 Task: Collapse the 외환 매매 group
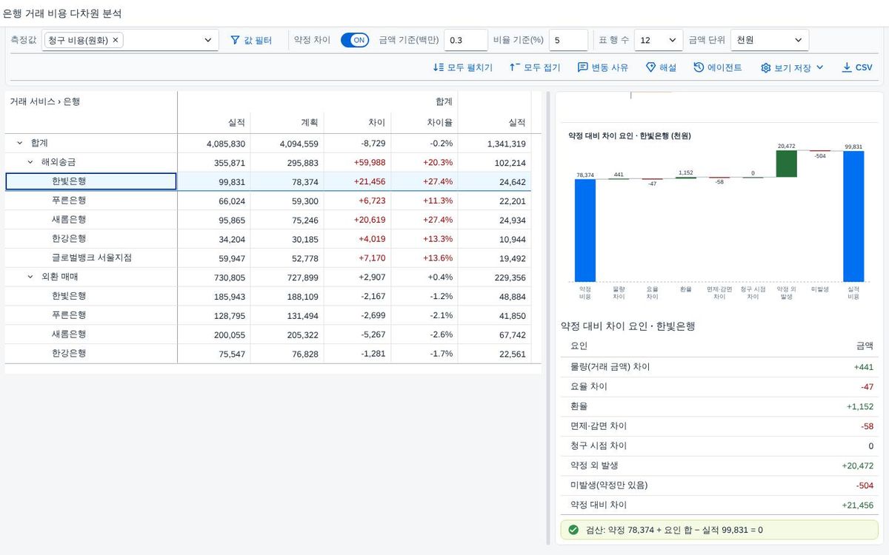[30, 277]
